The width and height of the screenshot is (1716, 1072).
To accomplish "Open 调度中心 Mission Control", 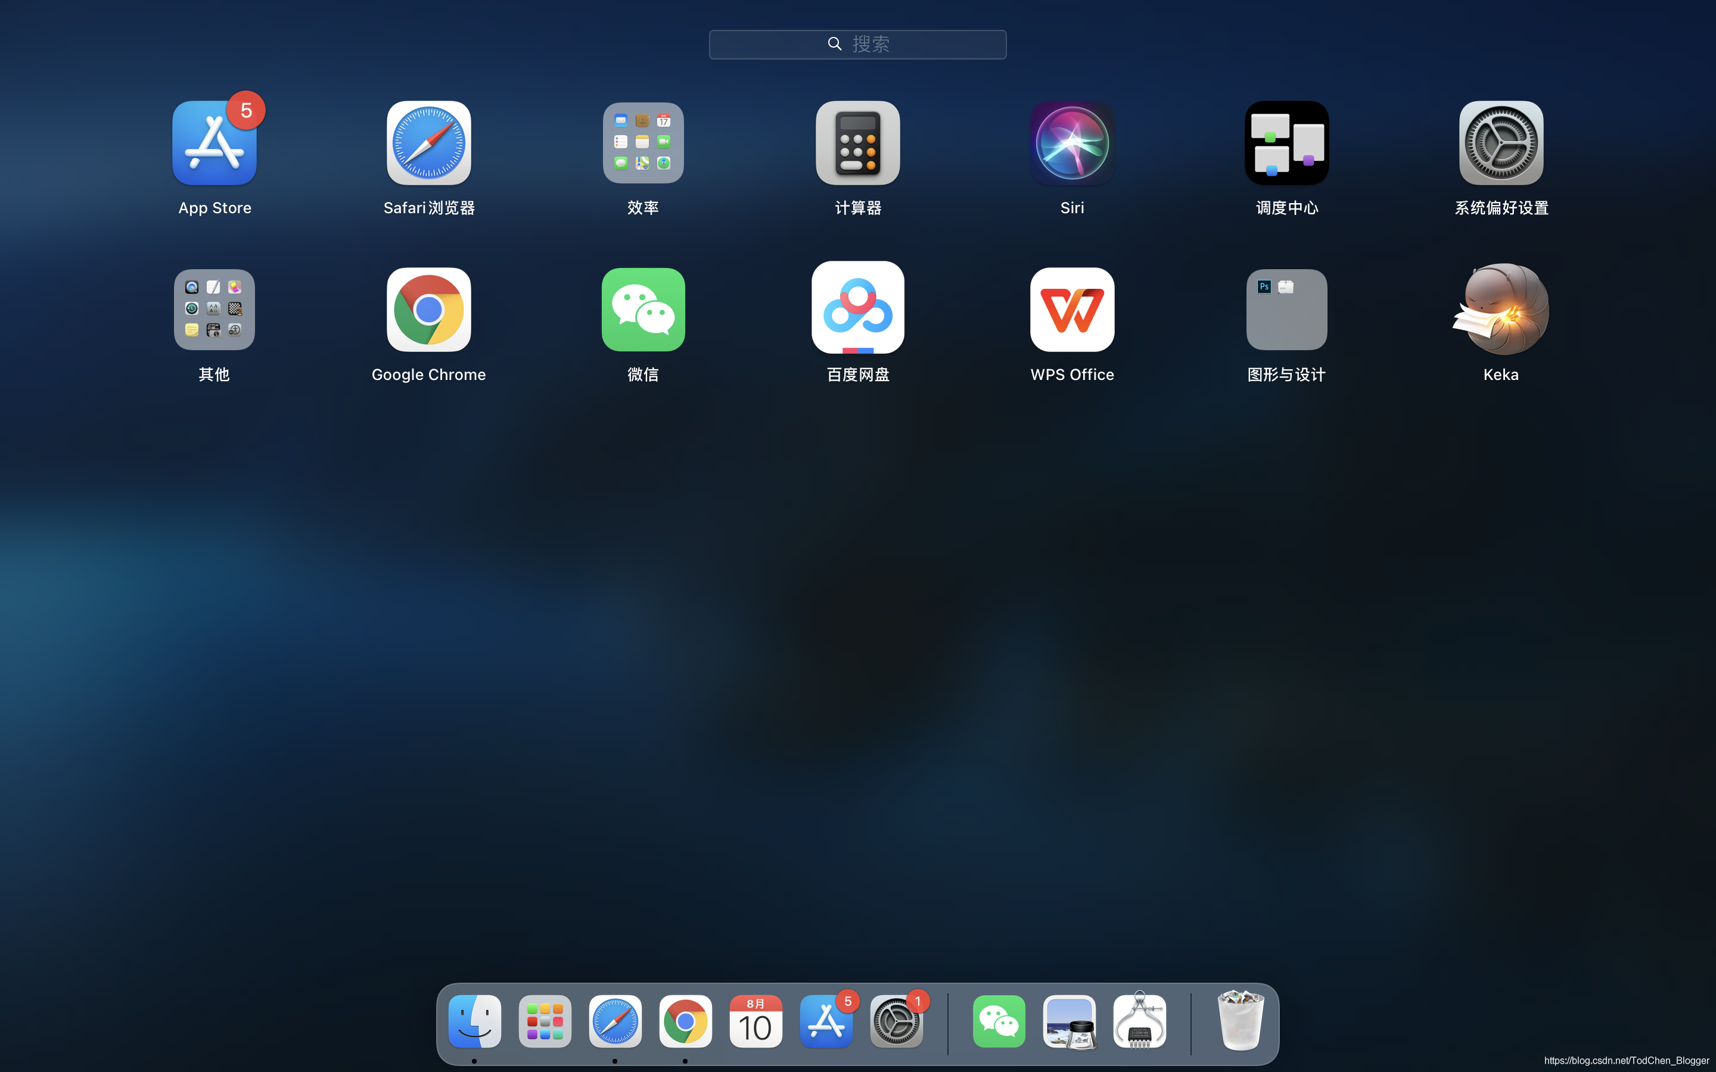I will point(1286,143).
